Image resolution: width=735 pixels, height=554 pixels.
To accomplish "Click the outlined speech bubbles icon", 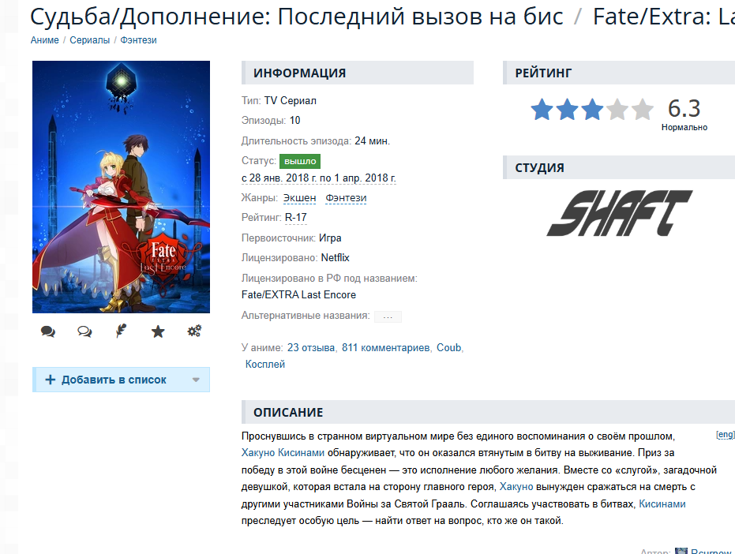I will (x=84, y=331).
